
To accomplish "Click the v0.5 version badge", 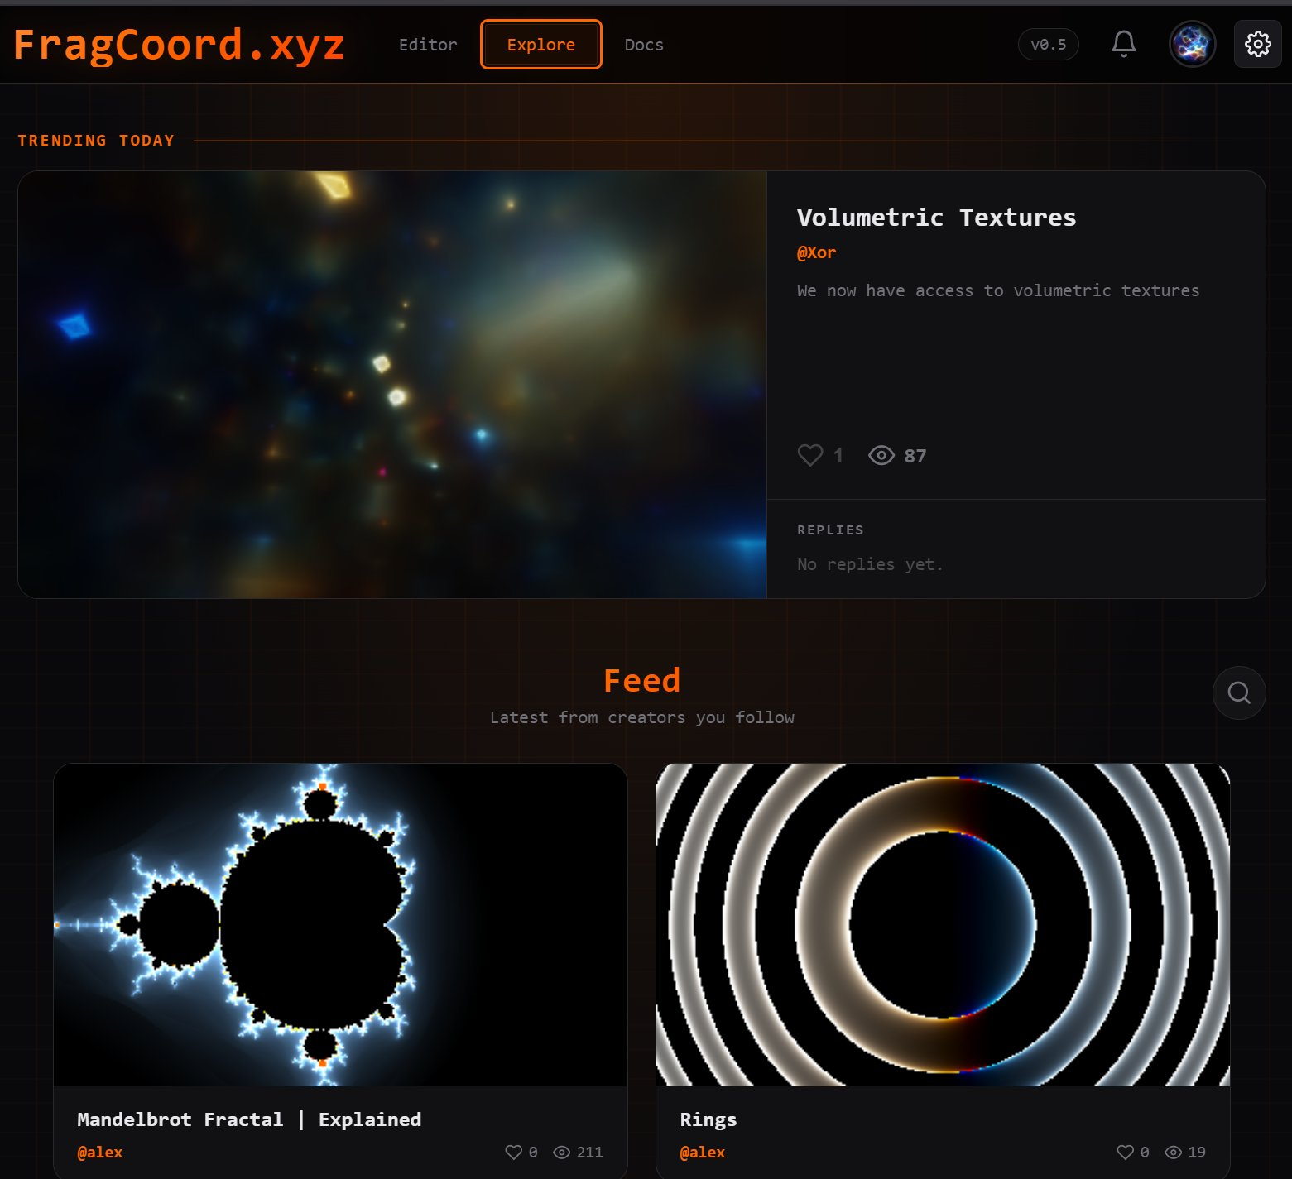I will (x=1048, y=45).
